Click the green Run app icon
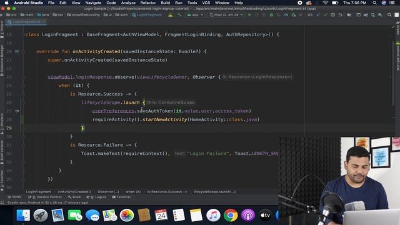 [x=250, y=15]
